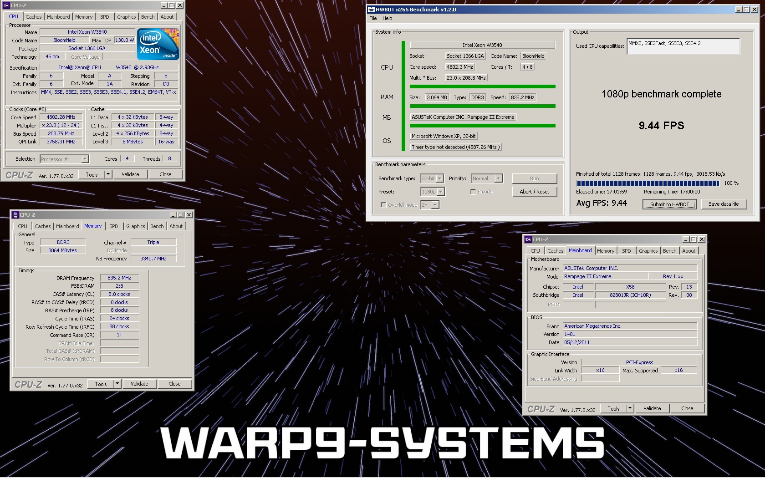Image resolution: width=765 pixels, height=478 pixels.
Task: Click the Core Speed 4802.28 MHz field
Action: pos(61,117)
